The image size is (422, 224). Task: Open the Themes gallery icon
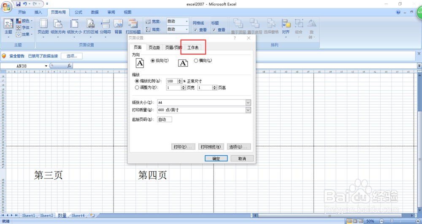click(x=8, y=24)
